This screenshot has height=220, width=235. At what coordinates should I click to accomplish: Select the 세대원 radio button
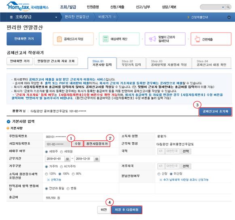point(61,152)
